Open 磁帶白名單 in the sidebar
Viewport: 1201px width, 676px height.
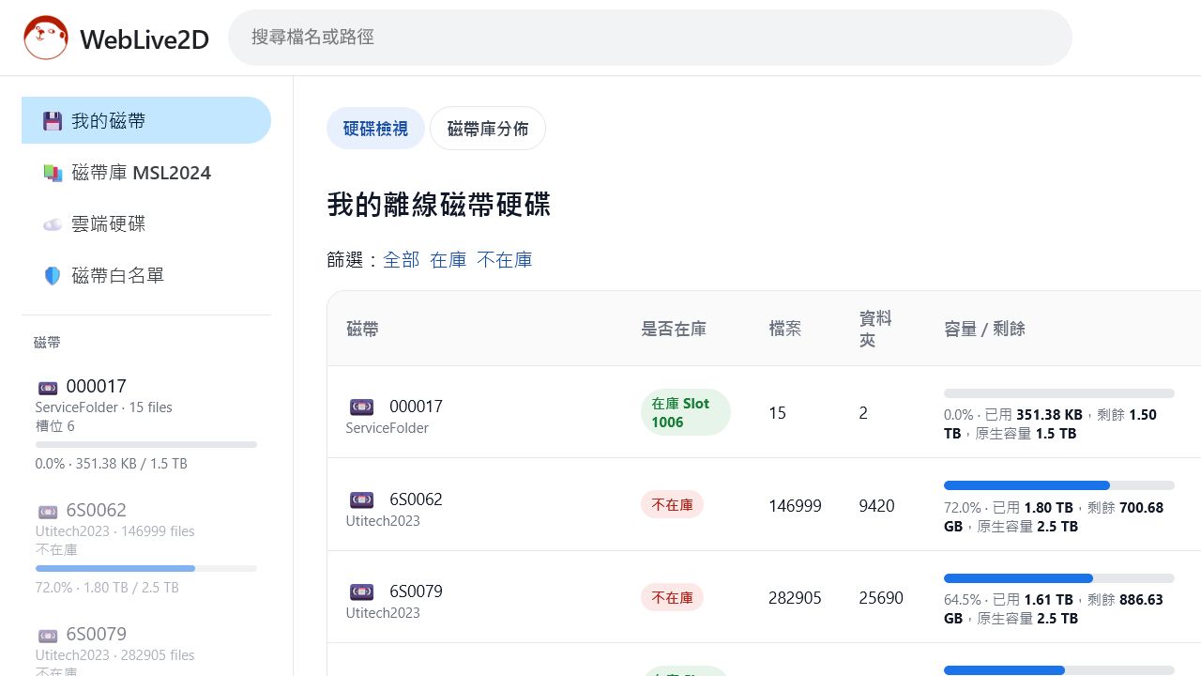tap(146, 275)
